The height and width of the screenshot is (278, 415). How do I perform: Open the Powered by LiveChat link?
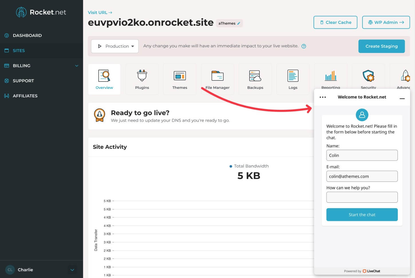362,271
